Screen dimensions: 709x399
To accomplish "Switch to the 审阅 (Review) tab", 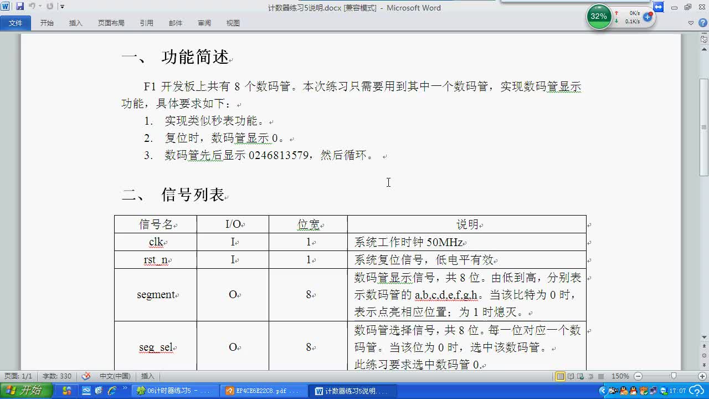I will pyautogui.click(x=204, y=23).
